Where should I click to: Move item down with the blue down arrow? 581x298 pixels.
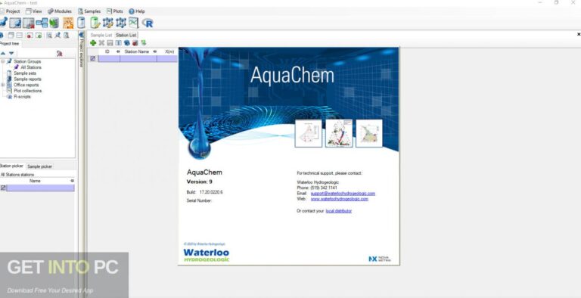11,54
